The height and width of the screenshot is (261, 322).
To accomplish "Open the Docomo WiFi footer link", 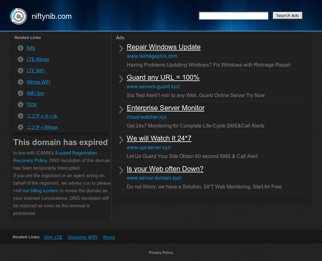I will click(83, 237).
